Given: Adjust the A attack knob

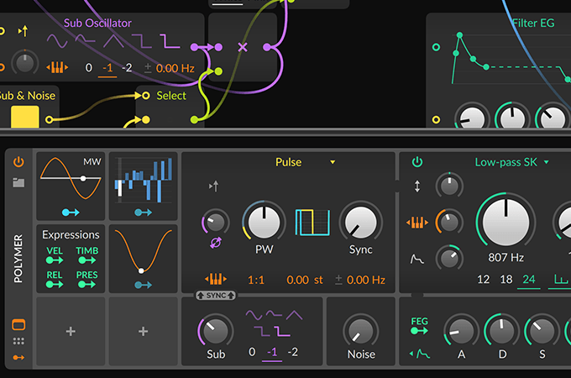Looking at the screenshot, I should 461,331.
